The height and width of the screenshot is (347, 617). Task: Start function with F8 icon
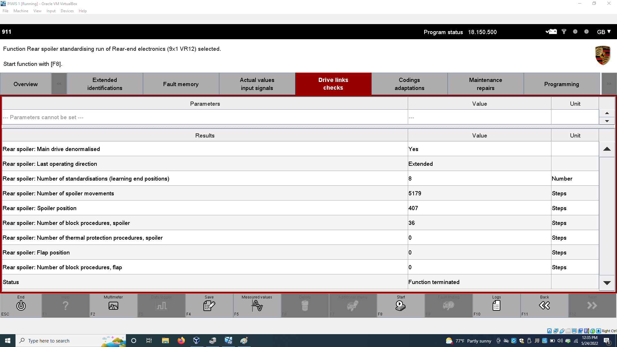(x=400, y=306)
